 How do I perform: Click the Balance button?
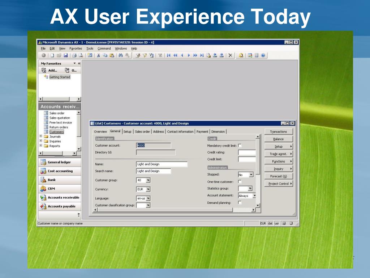pyautogui.click(x=279, y=139)
